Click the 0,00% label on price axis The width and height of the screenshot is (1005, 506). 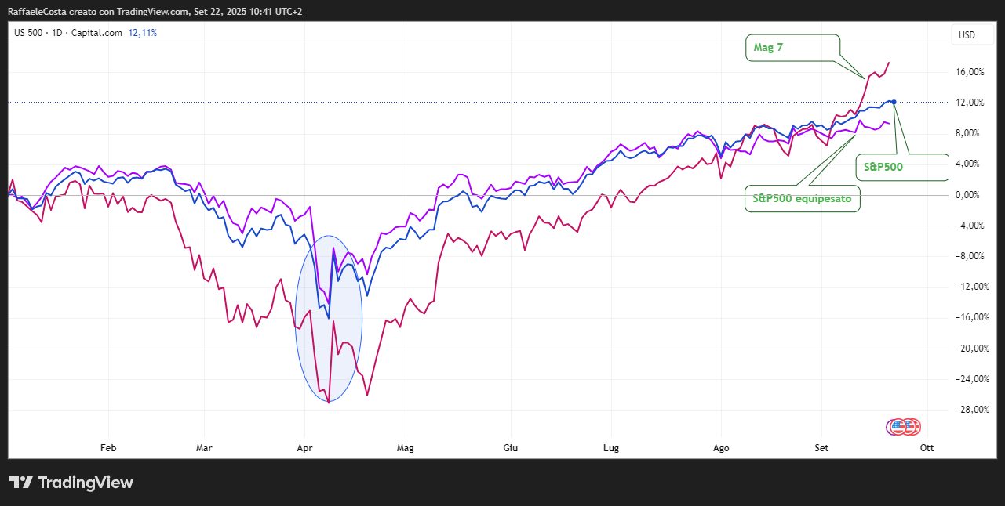(970, 195)
